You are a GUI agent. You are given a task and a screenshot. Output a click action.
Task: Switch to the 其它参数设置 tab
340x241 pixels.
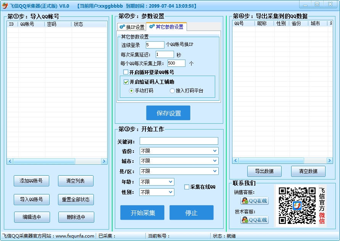[x=166, y=26]
